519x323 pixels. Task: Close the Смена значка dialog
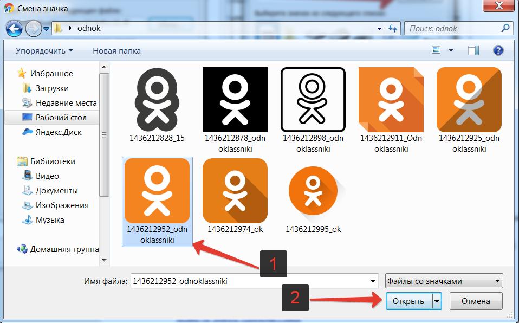tap(499, 5)
